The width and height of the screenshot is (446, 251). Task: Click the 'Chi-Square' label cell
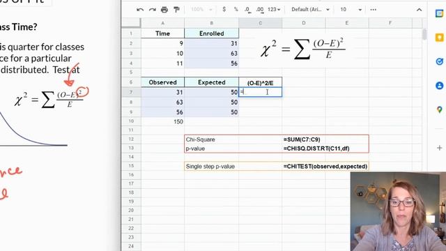coord(212,139)
